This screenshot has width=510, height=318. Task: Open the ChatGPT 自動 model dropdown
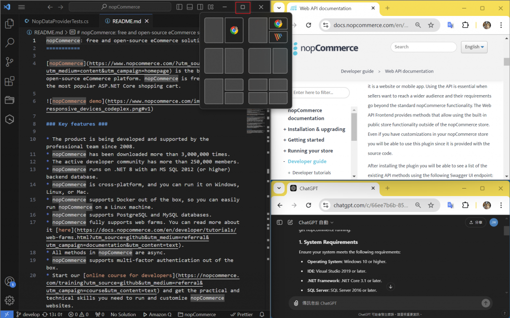[x=316, y=222]
